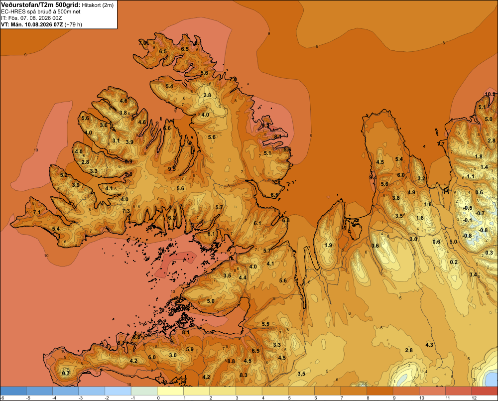Select the 8.8 temperature label in the south
Viewport: 498px width, 401px height.
tap(231, 361)
